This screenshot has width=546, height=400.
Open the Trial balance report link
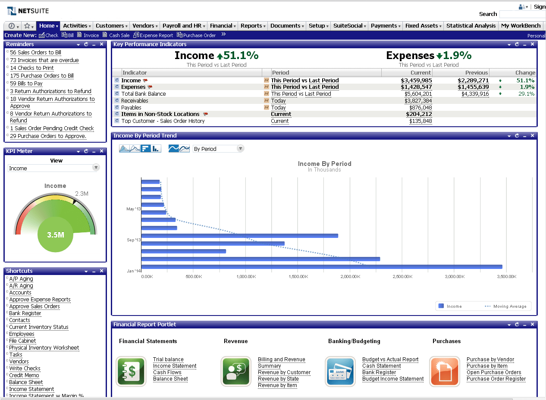168,359
